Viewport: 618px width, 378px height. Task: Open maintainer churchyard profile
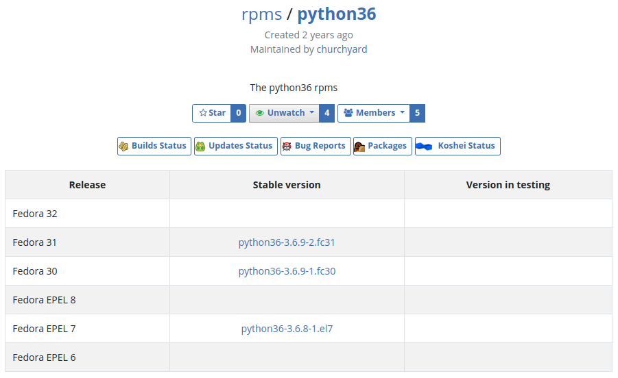(342, 49)
